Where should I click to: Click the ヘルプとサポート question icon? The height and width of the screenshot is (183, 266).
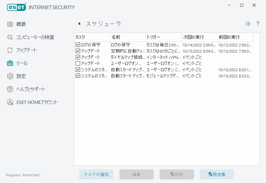[10, 89]
